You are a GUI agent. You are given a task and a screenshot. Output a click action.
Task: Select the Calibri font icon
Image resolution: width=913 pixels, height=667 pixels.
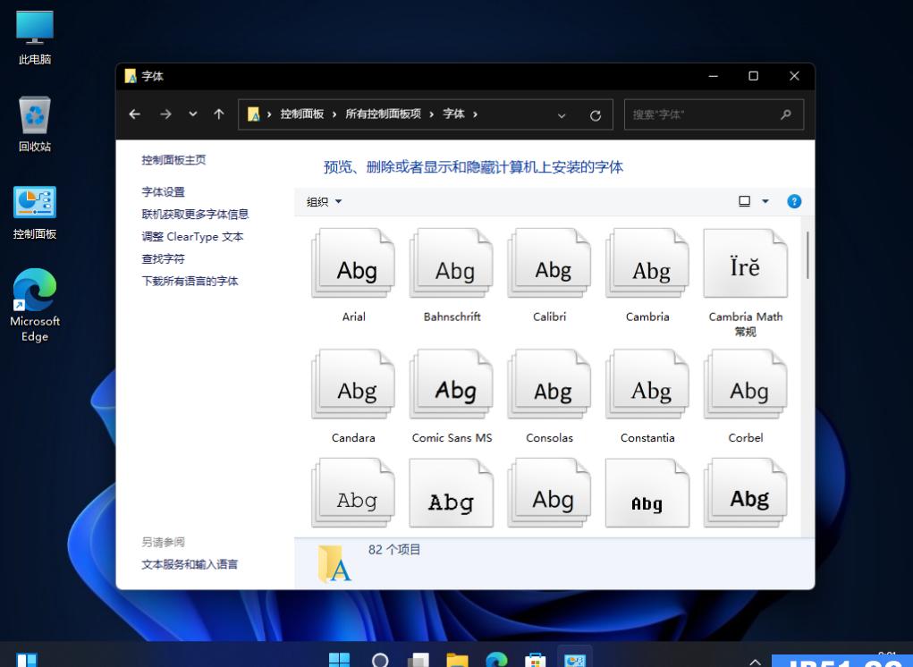(550, 263)
